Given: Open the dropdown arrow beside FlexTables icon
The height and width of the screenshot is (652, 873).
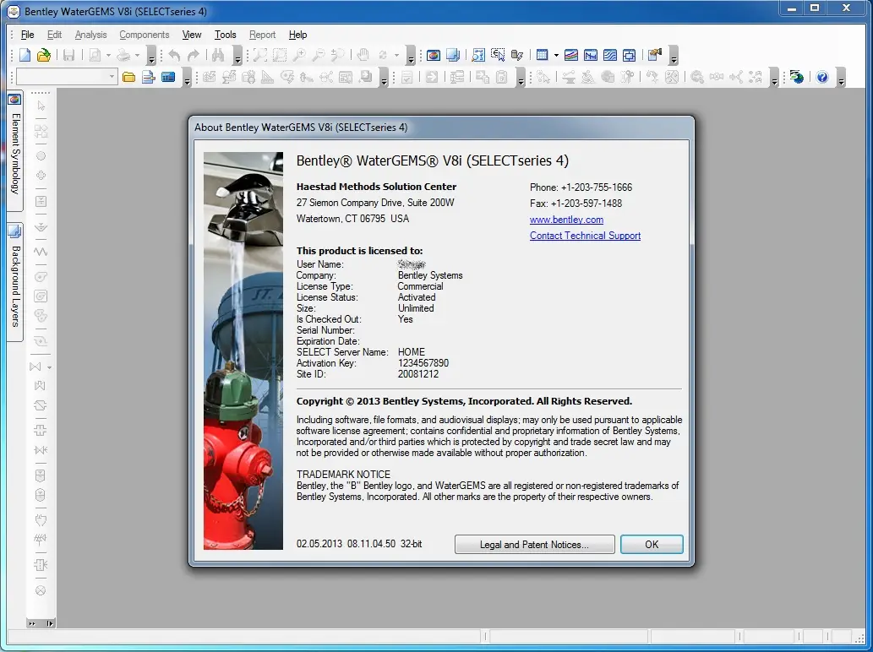Looking at the screenshot, I should 556,56.
